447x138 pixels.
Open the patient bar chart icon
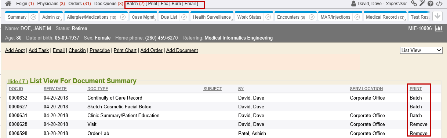(x=438, y=29)
